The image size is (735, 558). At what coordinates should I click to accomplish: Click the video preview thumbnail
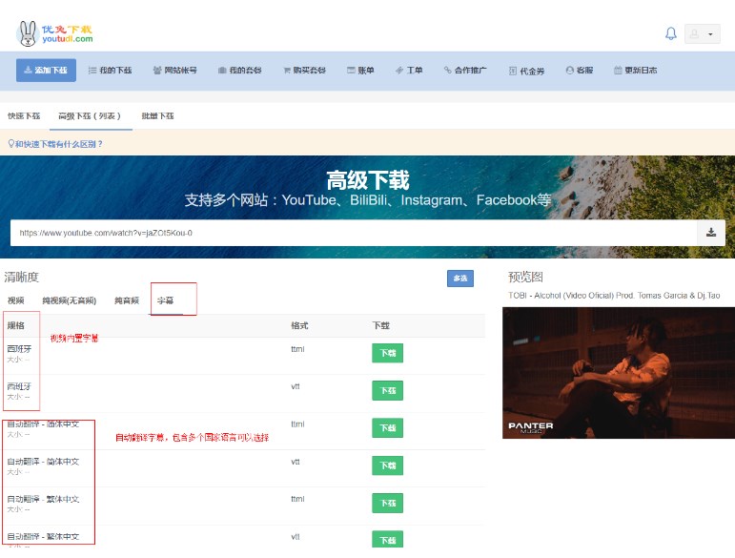coord(619,373)
